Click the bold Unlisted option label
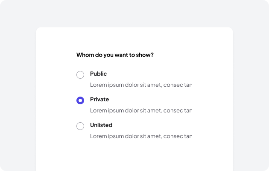This screenshot has height=171, width=269. tap(101, 125)
